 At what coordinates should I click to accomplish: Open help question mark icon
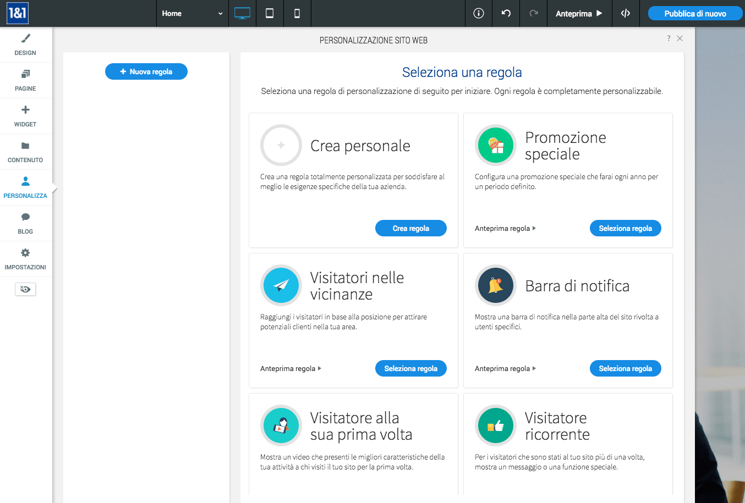pos(669,38)
